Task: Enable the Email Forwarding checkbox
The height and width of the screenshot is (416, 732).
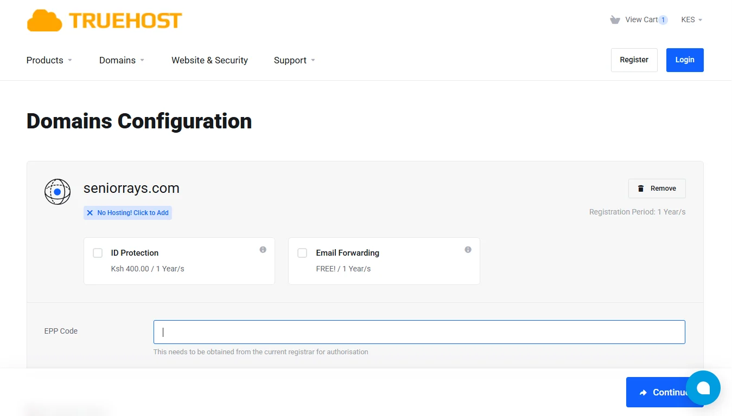Action: [x=303, y=253]
